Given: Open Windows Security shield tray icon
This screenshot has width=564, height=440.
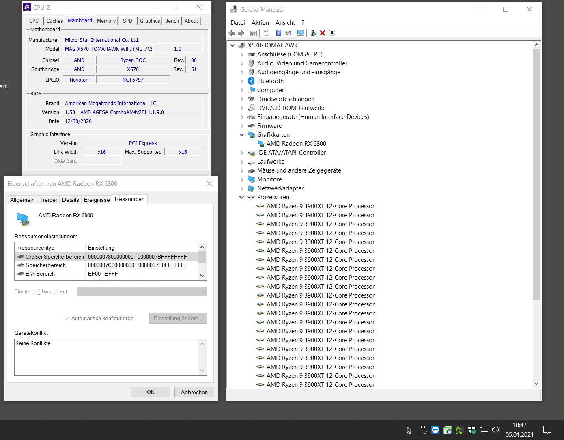Looking at the screenshot, I should (x=471, y=430).
